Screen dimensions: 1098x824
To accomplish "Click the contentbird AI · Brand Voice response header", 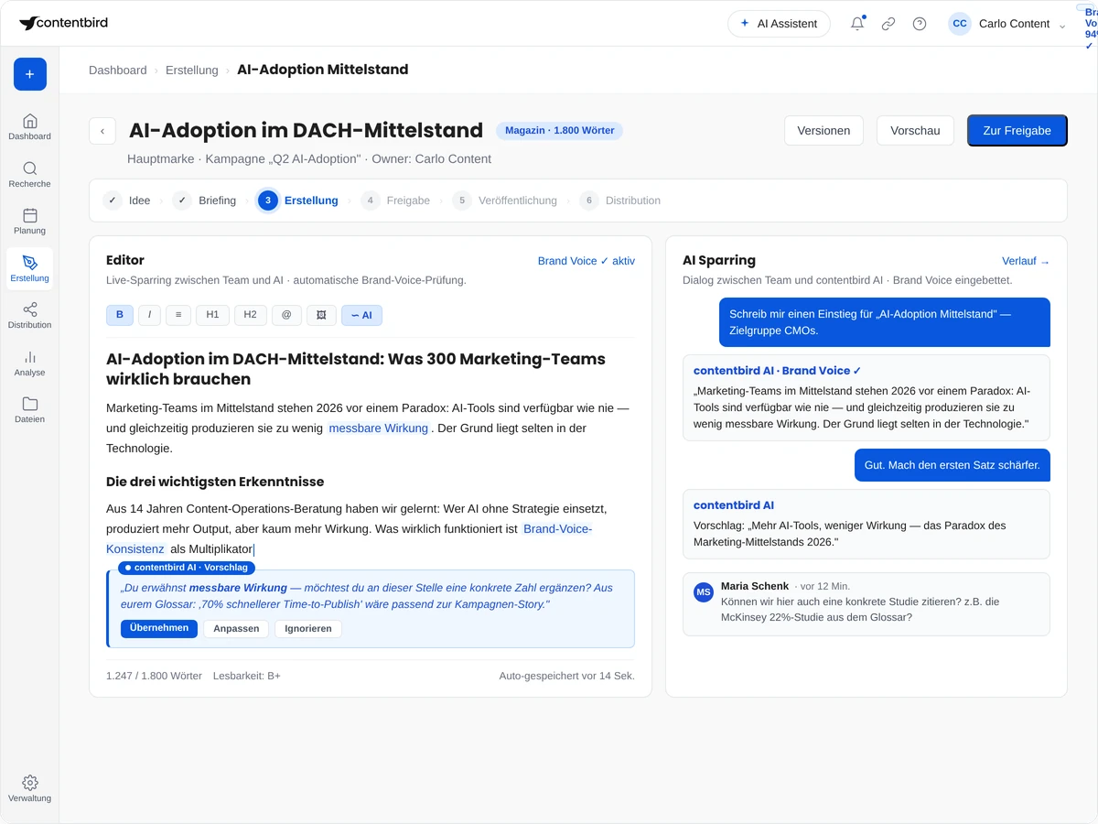I will click(x=777, y=371).
